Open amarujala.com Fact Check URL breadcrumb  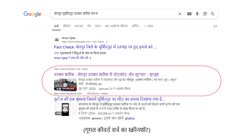pos(83,42)
